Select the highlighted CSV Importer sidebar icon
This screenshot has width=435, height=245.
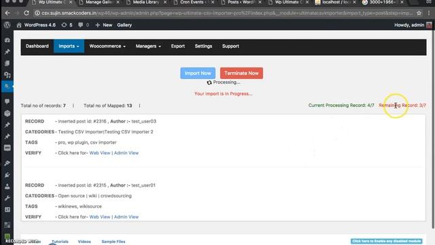click(7, 86)
